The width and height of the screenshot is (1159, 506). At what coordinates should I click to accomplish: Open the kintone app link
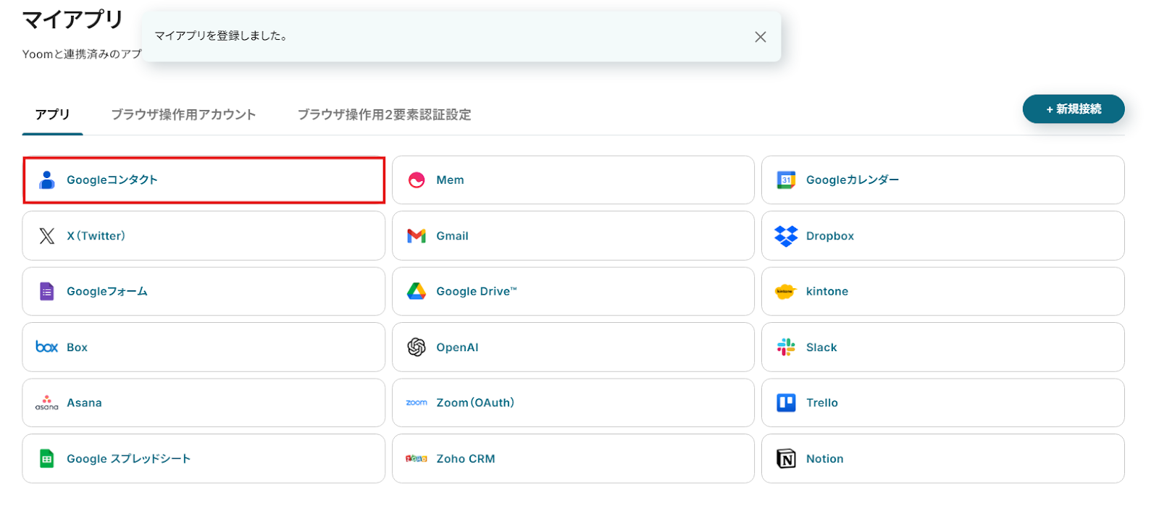827,292
